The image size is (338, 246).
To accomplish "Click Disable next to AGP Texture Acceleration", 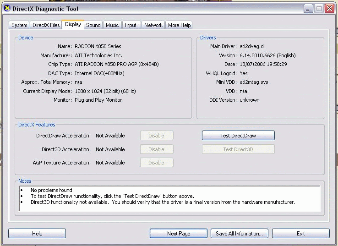I will [x=157, y=163].
